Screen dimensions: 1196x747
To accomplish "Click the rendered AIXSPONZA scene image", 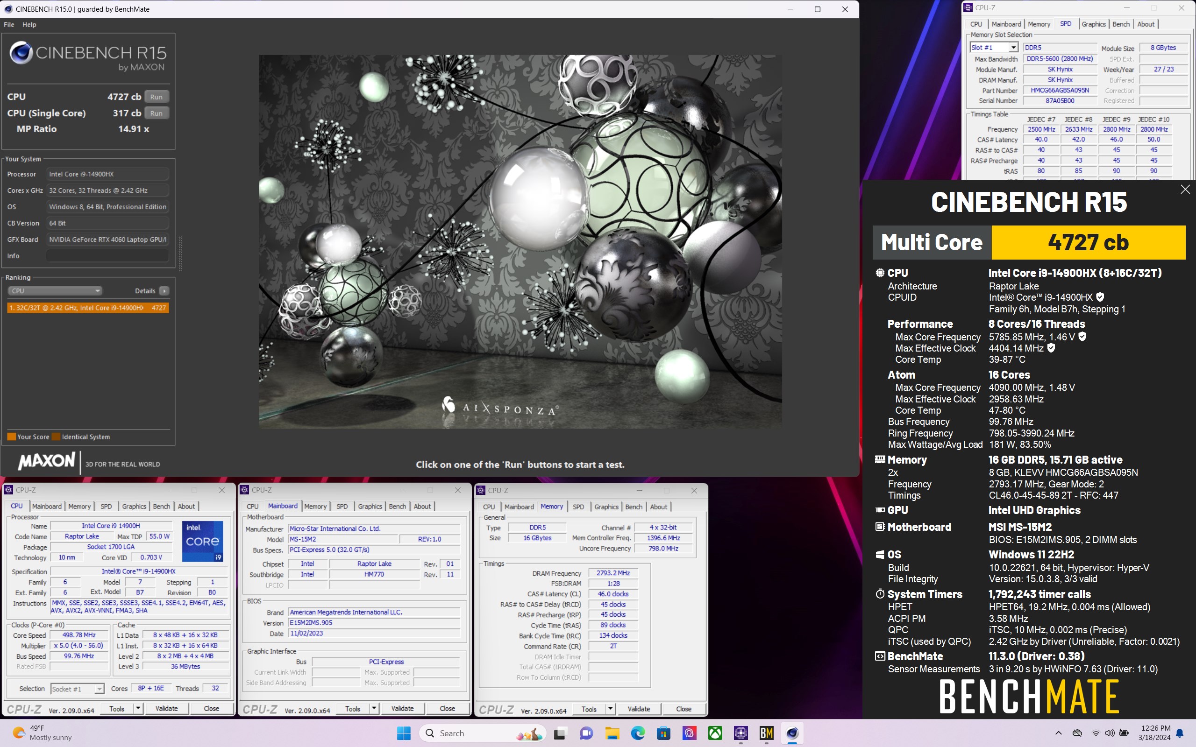I will click(520, 241).
